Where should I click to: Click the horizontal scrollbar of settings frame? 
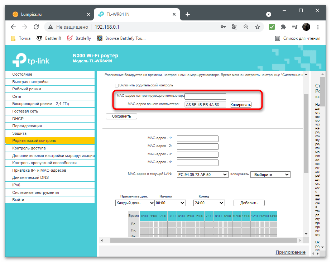(203, 240)
